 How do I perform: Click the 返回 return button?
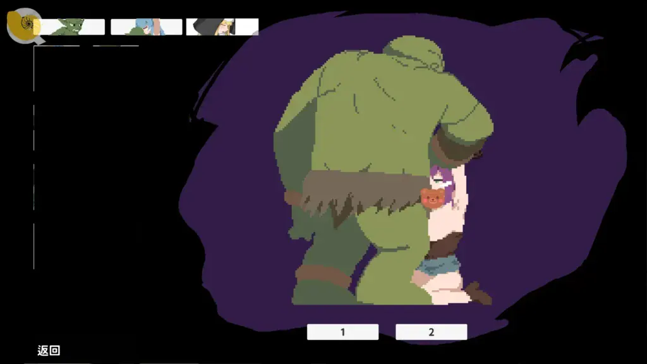[49, 350]
